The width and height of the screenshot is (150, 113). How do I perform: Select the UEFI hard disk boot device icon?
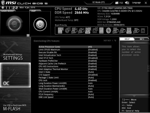click(x=61, y=30)
